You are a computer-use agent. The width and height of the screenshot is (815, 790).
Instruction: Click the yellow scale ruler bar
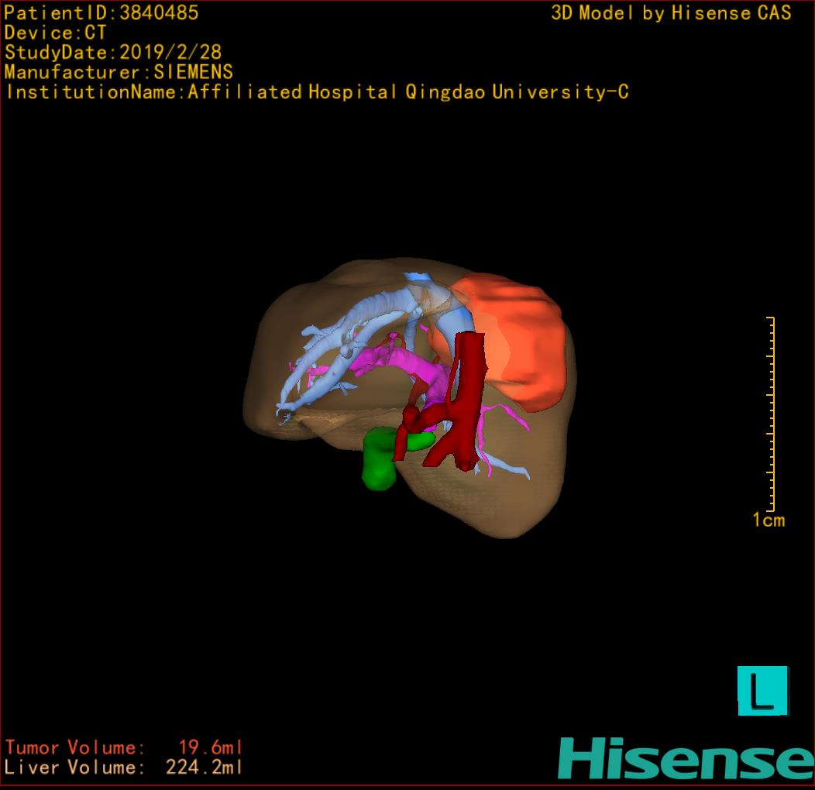[772, 413]
